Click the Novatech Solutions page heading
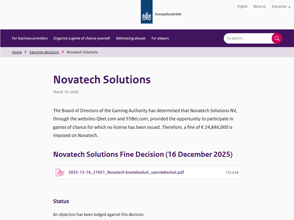The image size is (294, 220). [x=102, y=80]
